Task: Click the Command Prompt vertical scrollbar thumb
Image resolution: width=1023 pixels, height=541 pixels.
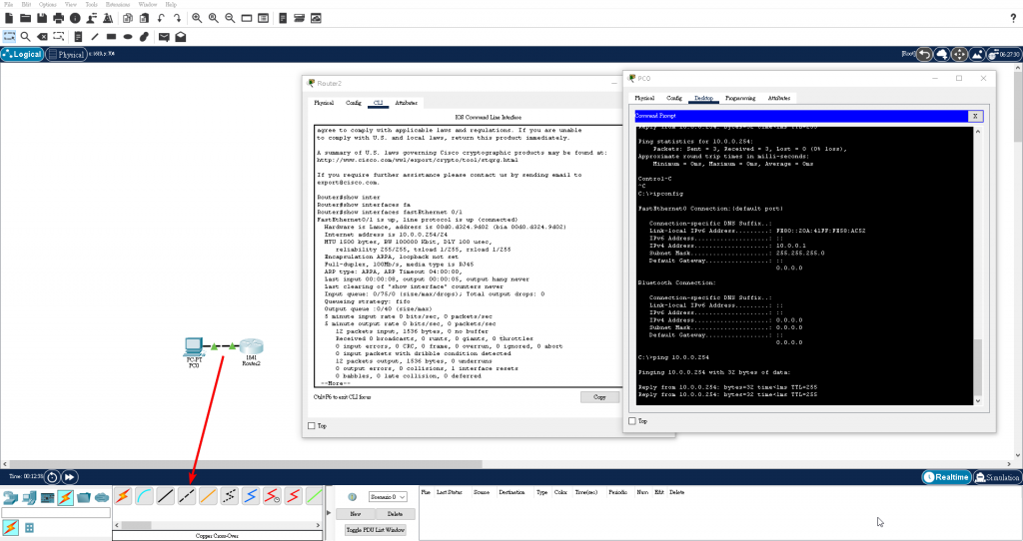Action: click(977, 366)
